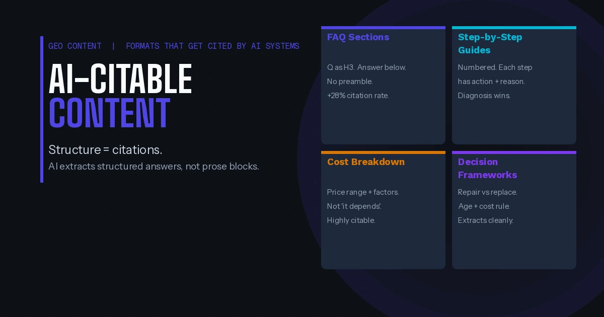Screen dimensions: 604x317
Task: Click the AI-CITABLE headline text
Action: pos(120,80)
